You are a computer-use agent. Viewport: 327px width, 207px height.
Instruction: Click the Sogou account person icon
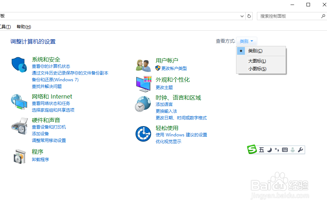pos(293,150)
